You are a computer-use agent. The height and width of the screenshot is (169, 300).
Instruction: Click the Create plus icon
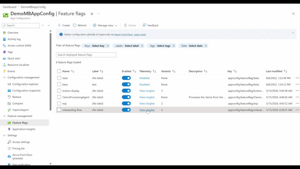click(59, 25)
